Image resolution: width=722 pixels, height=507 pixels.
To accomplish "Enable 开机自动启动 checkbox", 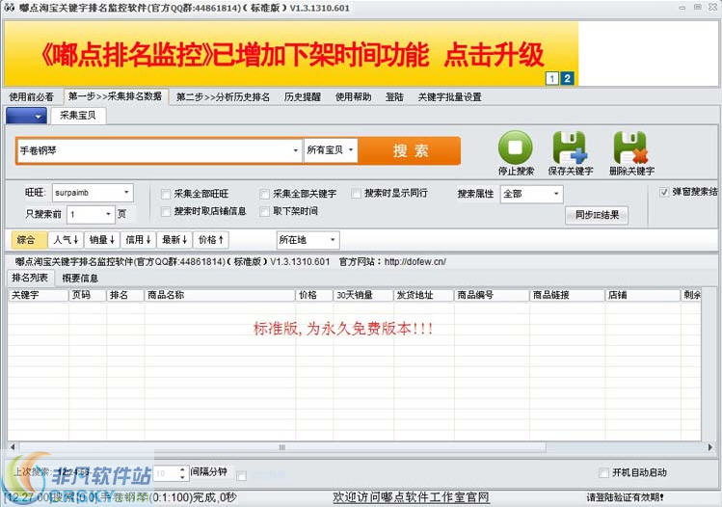I will click(603, 473).
